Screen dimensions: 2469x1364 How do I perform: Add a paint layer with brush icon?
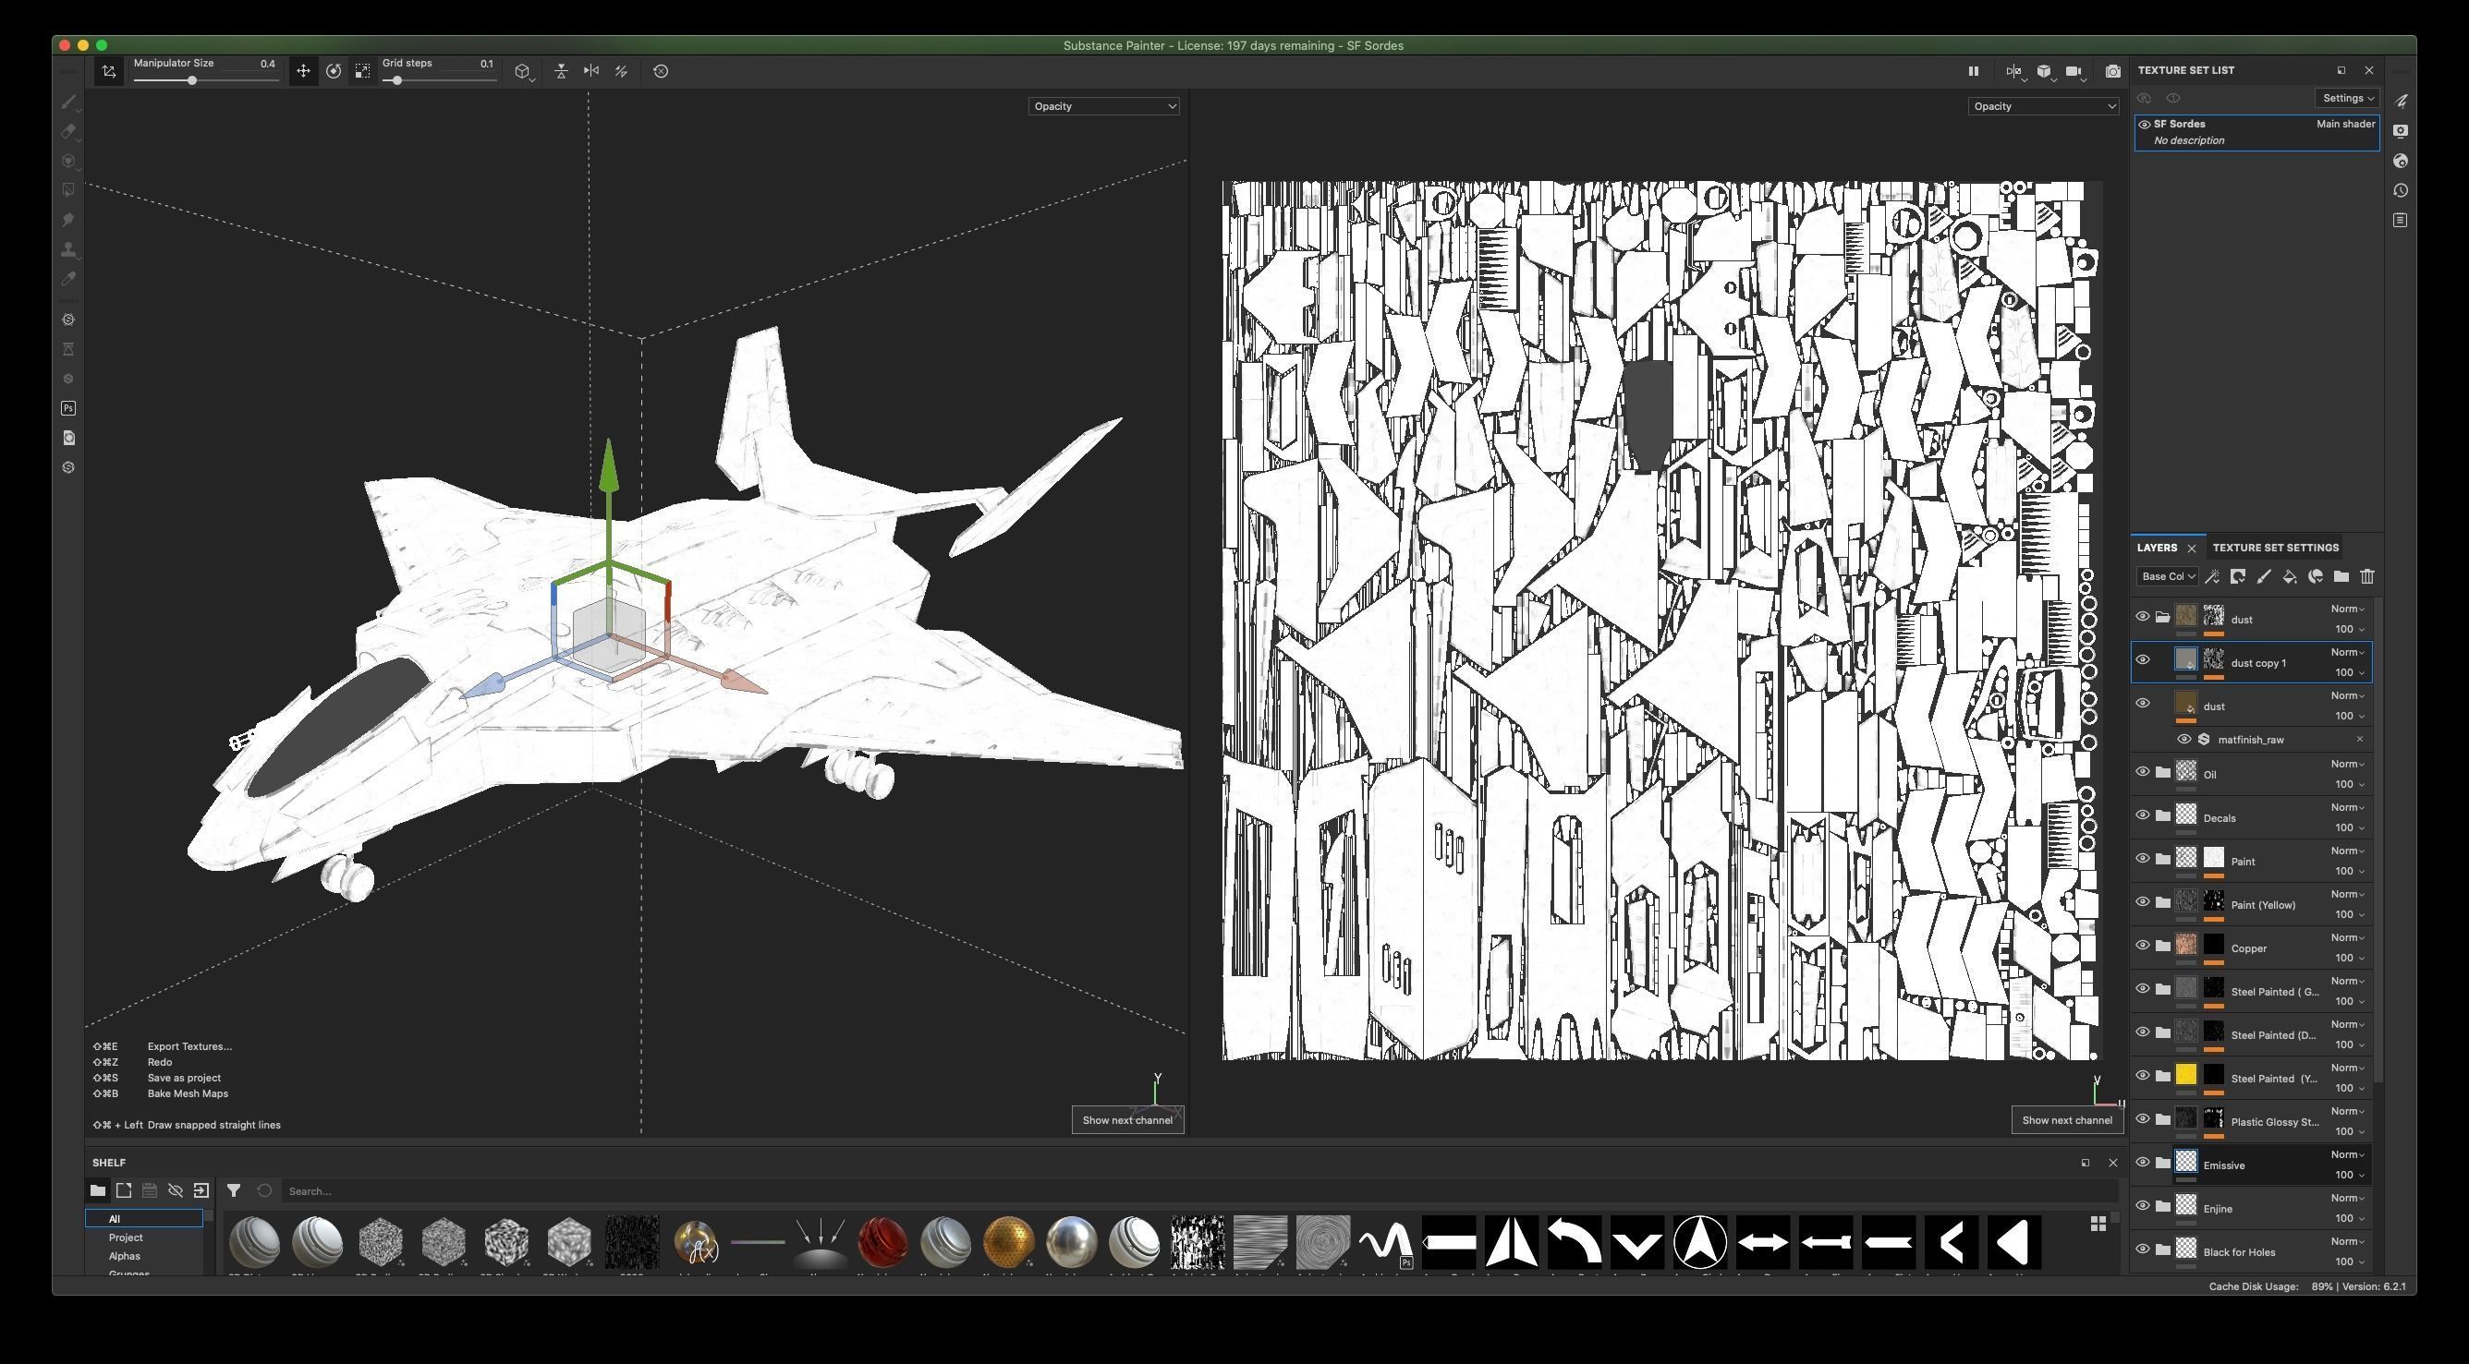coord(2264,576)
